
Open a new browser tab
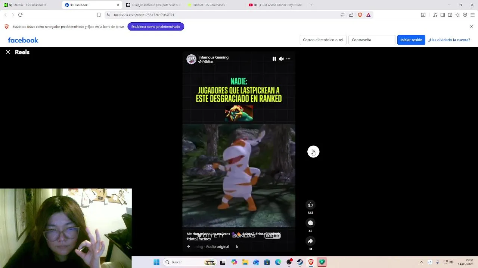(x=311, y=5)
